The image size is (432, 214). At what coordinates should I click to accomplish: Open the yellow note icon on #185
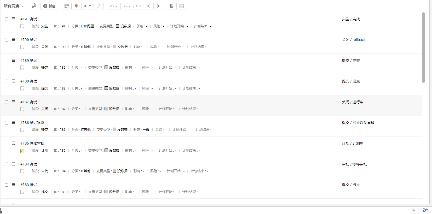(22, 151)
